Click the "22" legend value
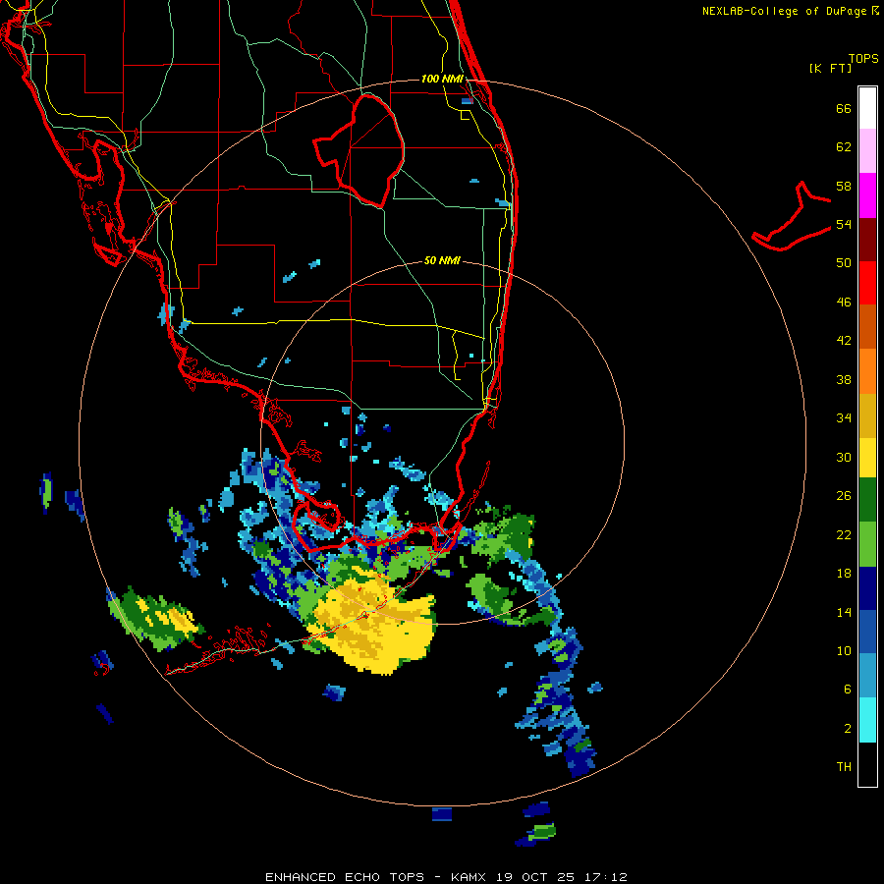 pyautogui.click(x=844, y=534)
